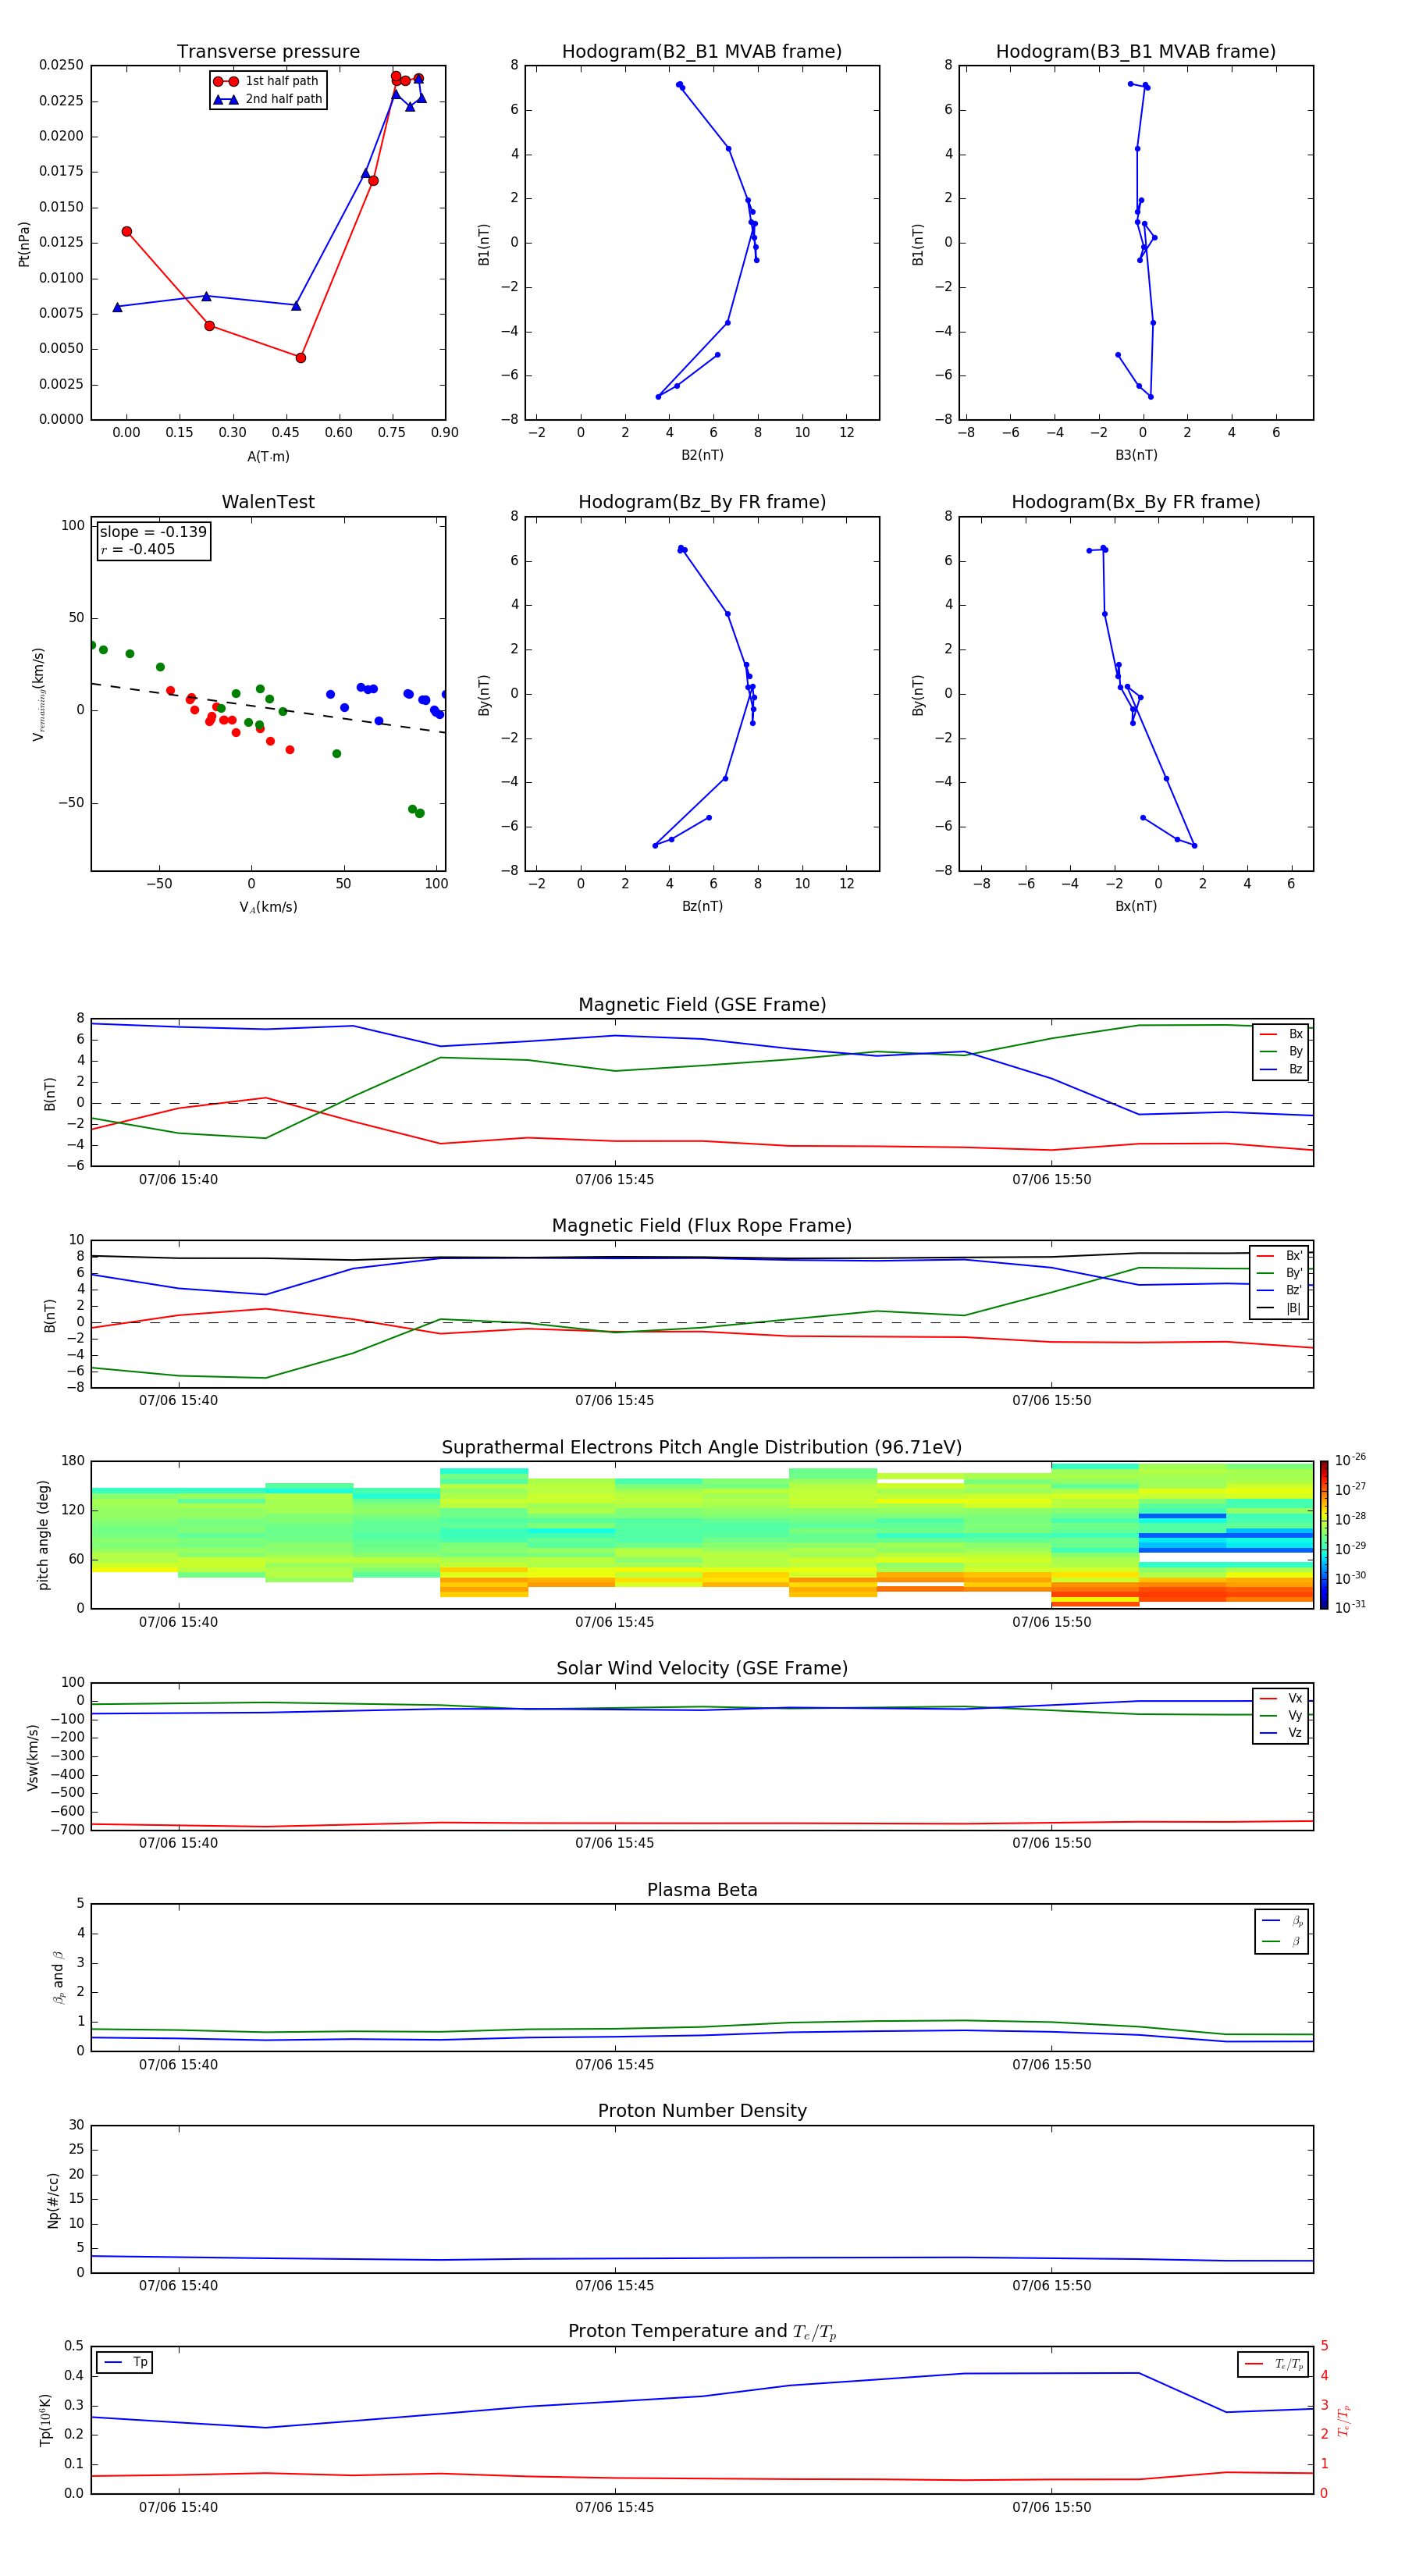
Task: Select the |B| entry in Flux Rope legend
Action: click(1279, 1308)
